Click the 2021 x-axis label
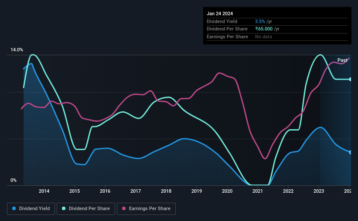Viewport: 358px width, 221px height. (x=258, y=191)
